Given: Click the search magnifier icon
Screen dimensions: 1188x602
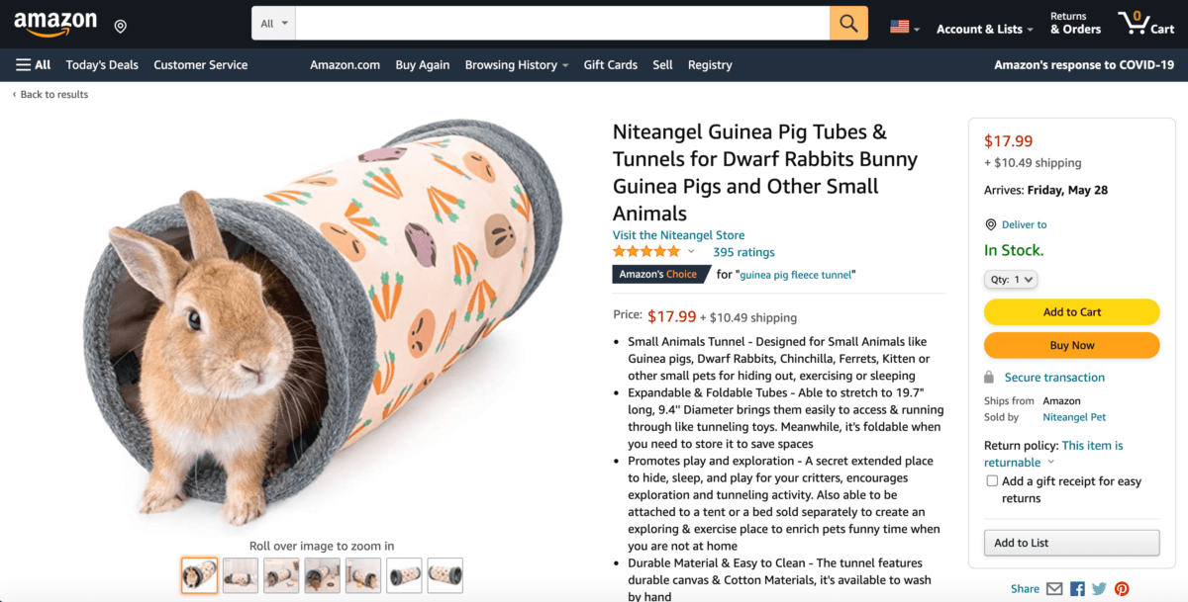Looking at the screenshot, I should [848, 23].
